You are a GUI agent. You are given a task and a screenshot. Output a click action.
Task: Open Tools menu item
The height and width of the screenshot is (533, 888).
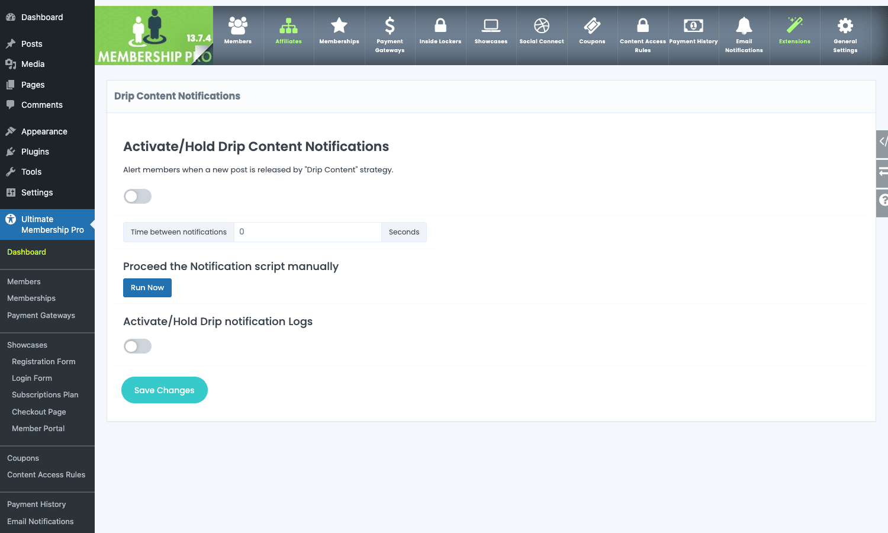pos(47,172)
